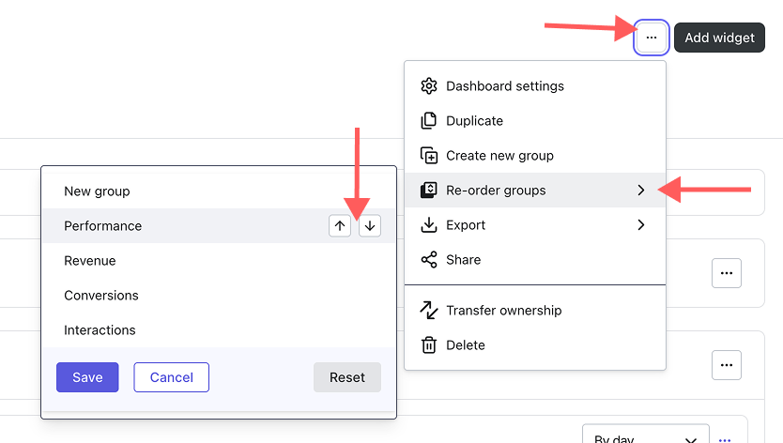
Task: Choose Create new group entry
Action: tap(535, 155)
